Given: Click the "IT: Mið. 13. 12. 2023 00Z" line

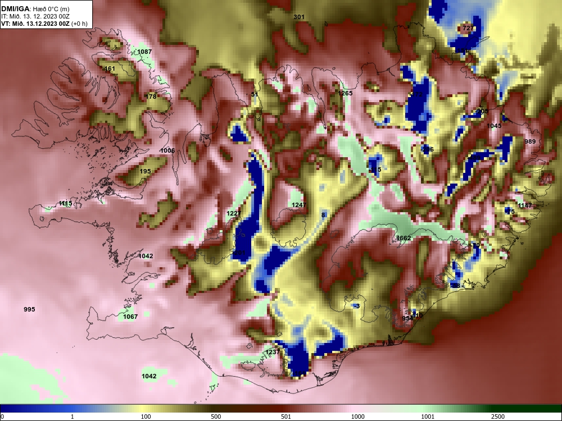Looking at the screenshot, I should (x=34, y=16).
